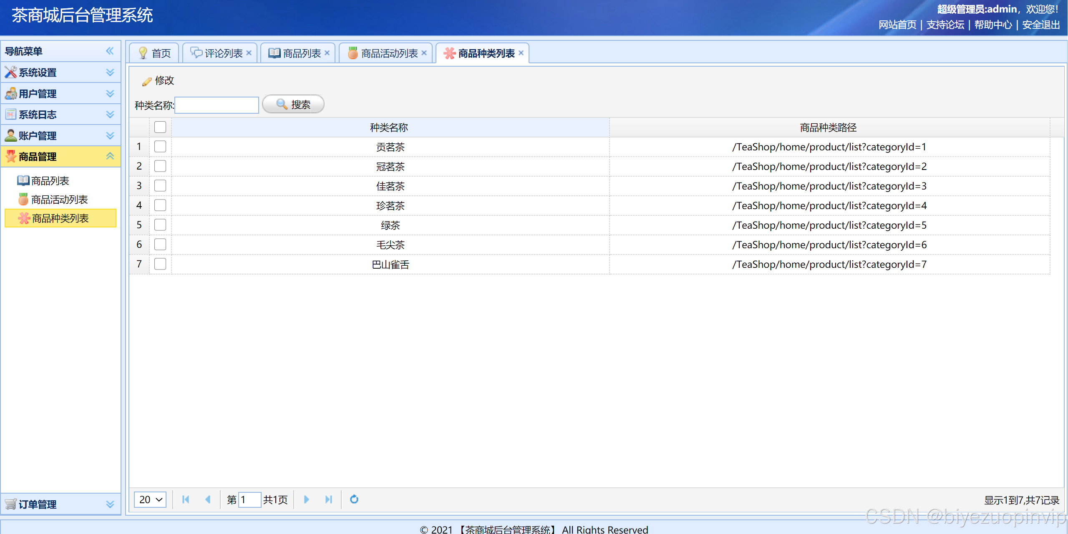Open 商品活动列表 in the sidebar tree
The height and width of the screenshot is (534, 1068).
59,200
